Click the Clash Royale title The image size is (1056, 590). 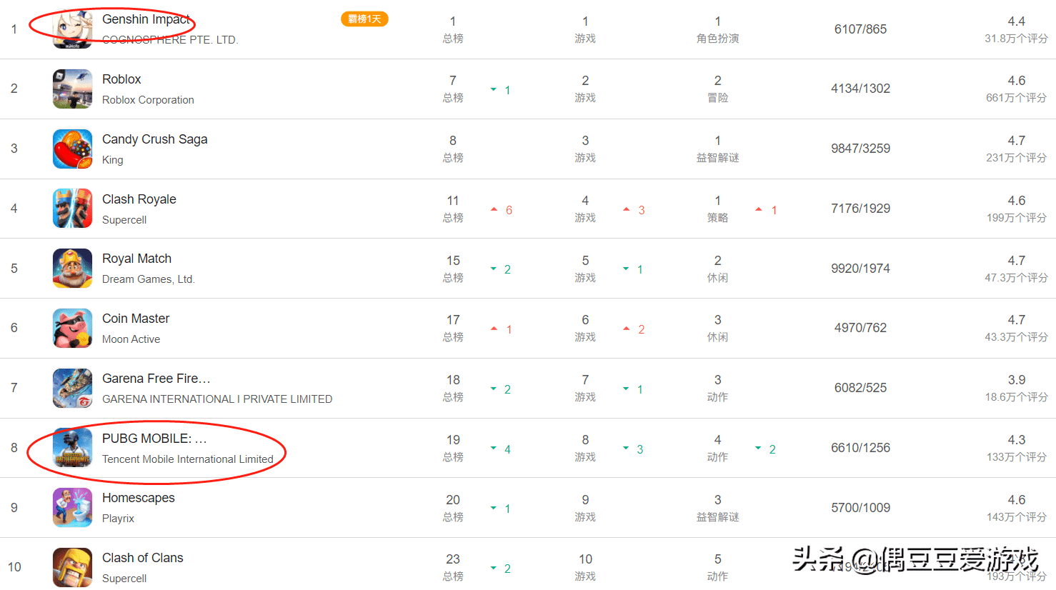pyautogui.click(x=139, y=199)
